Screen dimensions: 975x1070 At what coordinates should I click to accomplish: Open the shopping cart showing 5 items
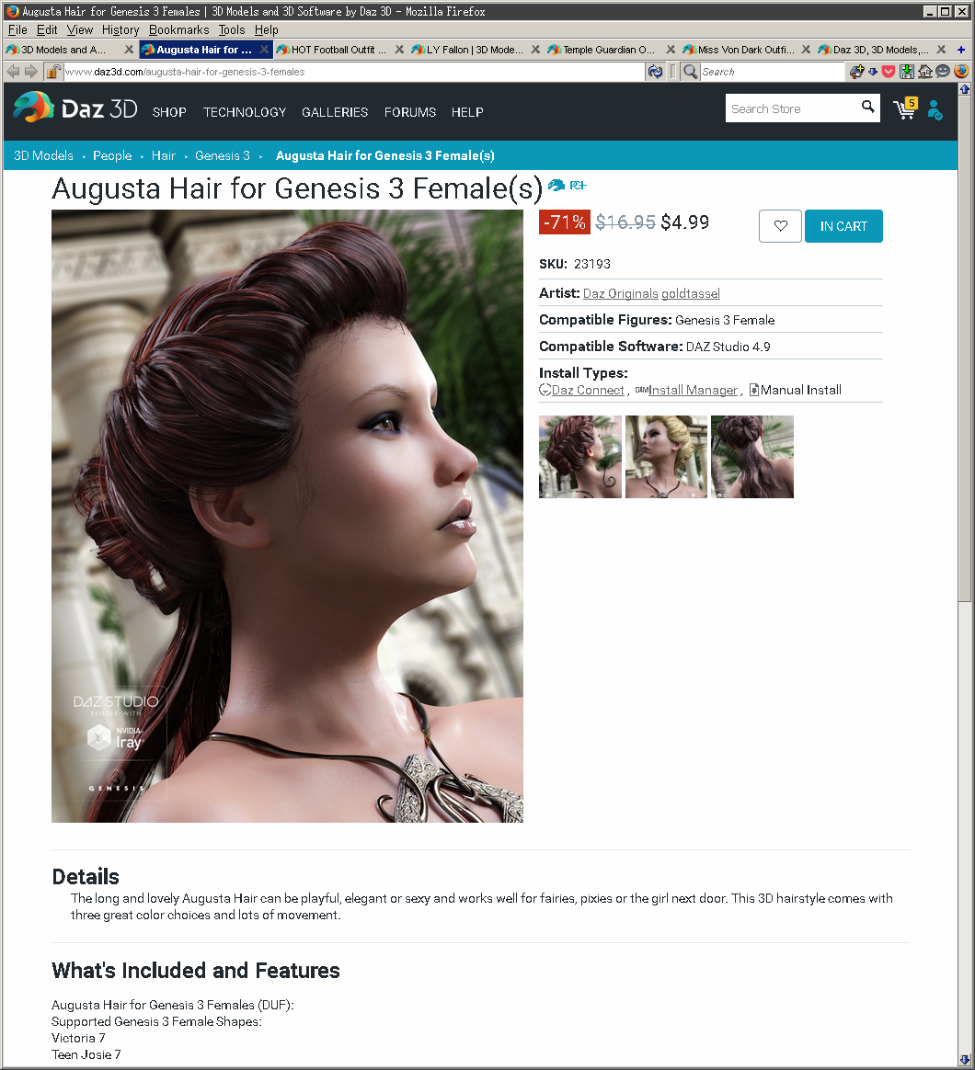[x=905, y=108]
